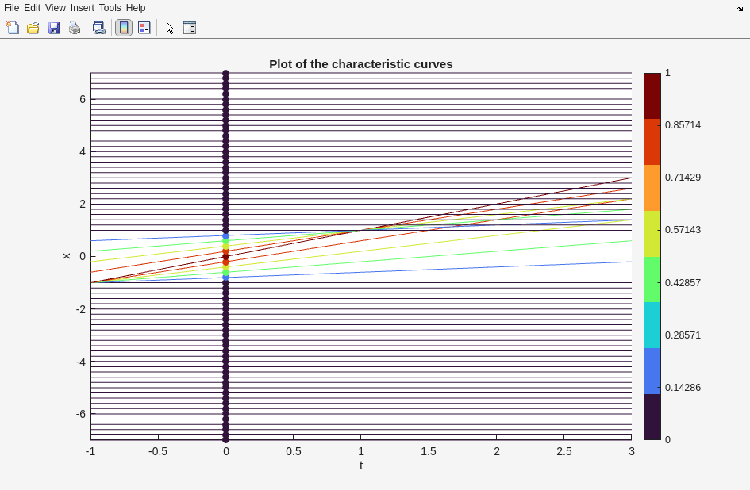Click the Link Plot icon
This screenshot has height=490, width=750.
(x=98, y=28)
